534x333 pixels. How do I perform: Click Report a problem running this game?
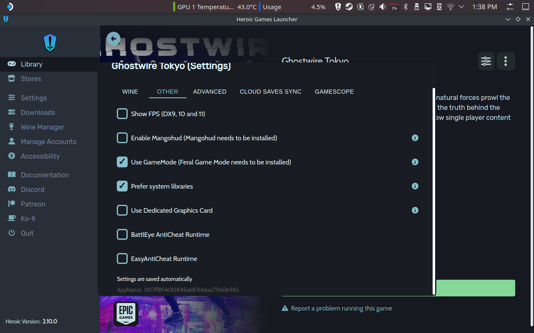[337, 308]
